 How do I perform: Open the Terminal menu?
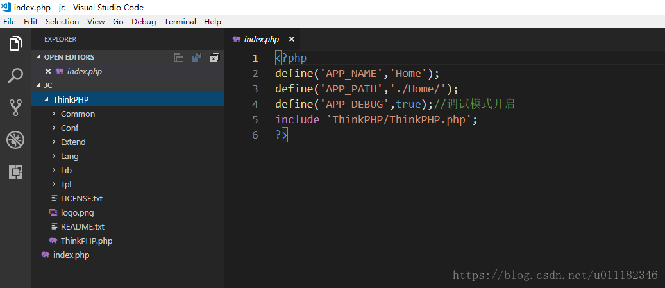click(180, 22)
